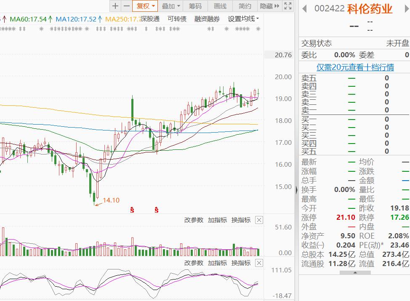Toggle the 简约 simple mode
The image size is (410, 301).
pyautogui.click(x=245, y=6)
